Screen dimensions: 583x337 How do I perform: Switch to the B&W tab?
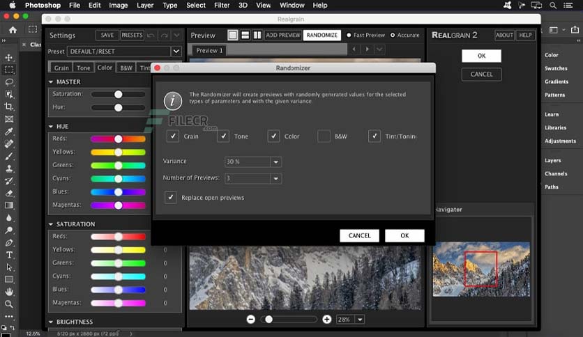point(126,68)
